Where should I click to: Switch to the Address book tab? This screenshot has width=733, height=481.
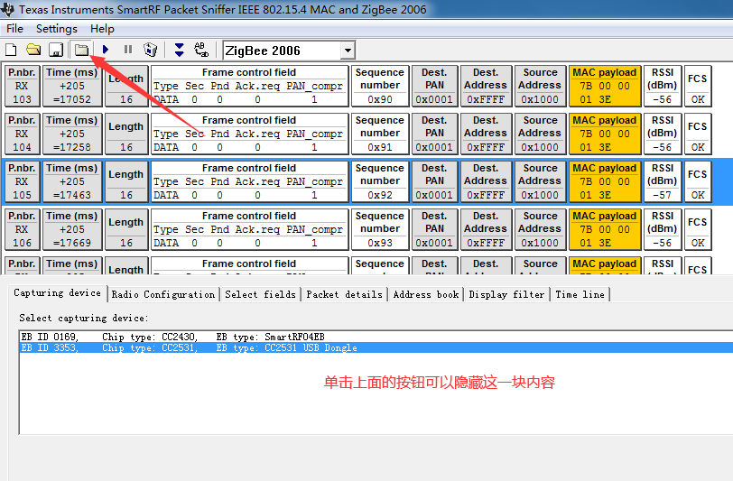pos(426,294)
